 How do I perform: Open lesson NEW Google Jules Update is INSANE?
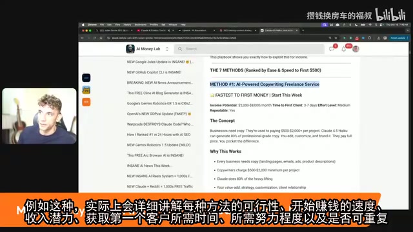pos(160,62)
